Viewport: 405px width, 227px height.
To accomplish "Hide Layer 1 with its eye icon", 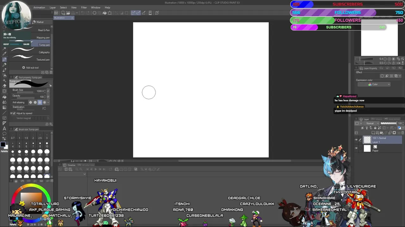I will 356,140.
